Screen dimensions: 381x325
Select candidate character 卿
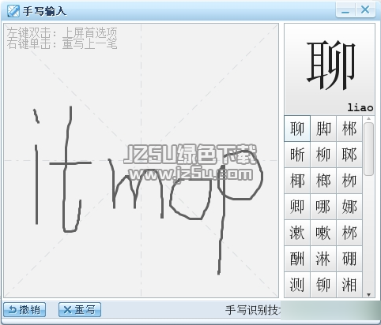297,207
